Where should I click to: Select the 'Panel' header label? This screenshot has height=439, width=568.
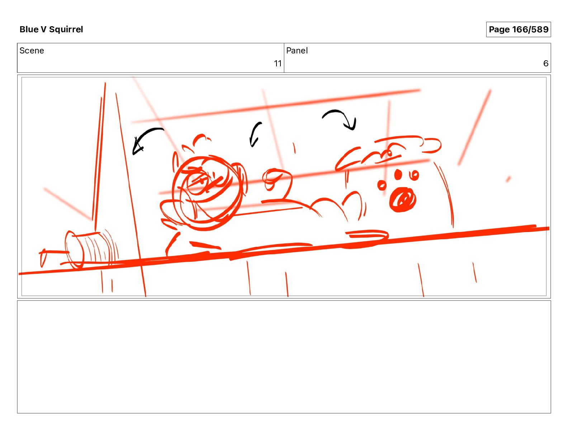click(297, 51)
